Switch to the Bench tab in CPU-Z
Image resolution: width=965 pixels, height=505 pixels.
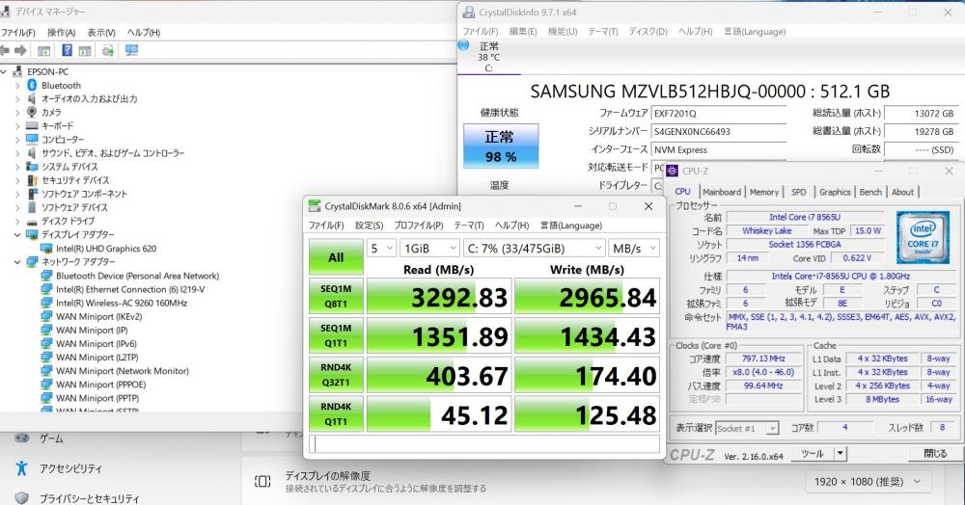pyautogui.click(x=870, y=192)
